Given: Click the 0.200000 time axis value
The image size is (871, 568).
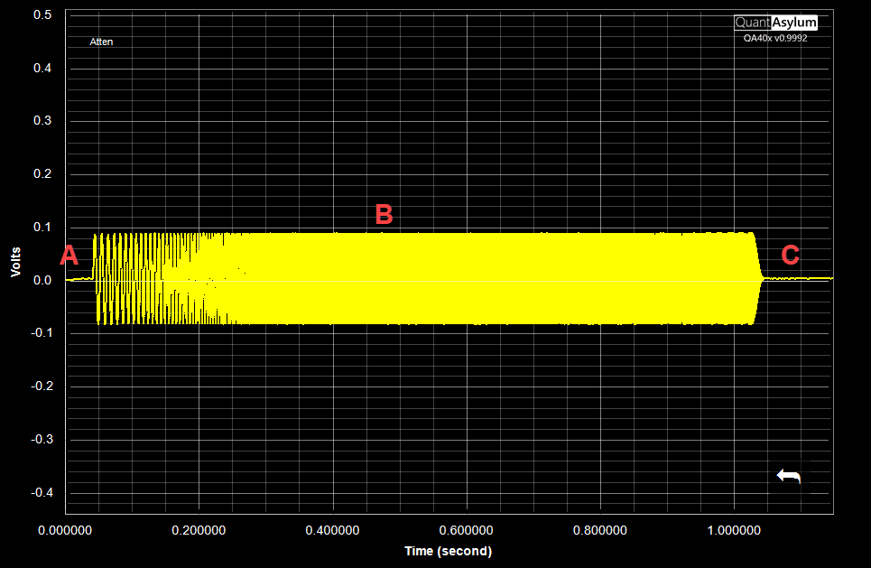Looking at the screenshot, I should tap(199, 530).
